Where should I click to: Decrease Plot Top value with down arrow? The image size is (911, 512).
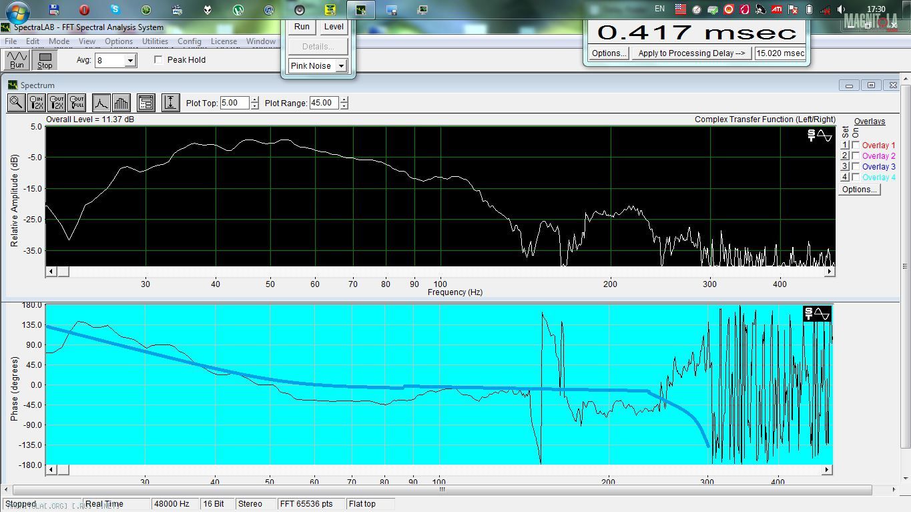[x=254, y=106]
